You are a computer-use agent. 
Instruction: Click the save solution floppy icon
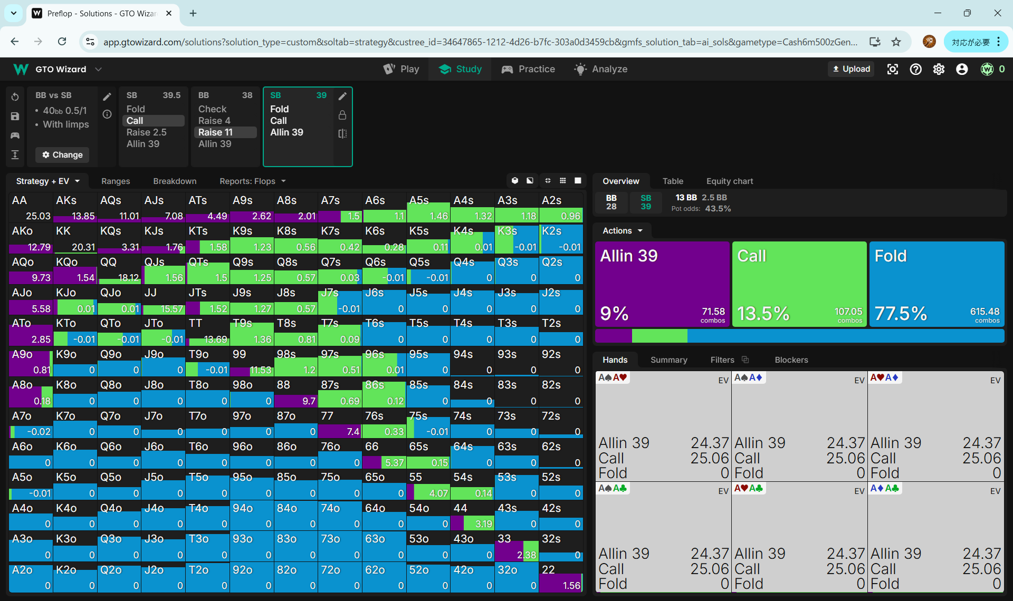tap(15, 117)
